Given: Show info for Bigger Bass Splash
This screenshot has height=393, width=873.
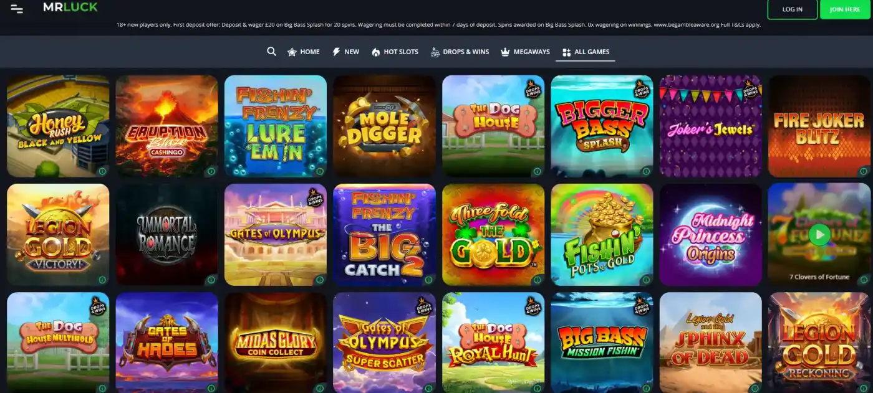Looking at the screenshot, I should click(646, 171).
